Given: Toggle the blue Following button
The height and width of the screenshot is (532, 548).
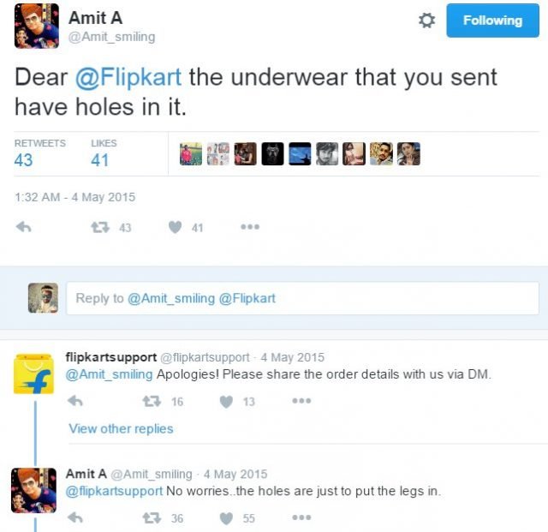Looking at the screenshot, I should point(492,21).
